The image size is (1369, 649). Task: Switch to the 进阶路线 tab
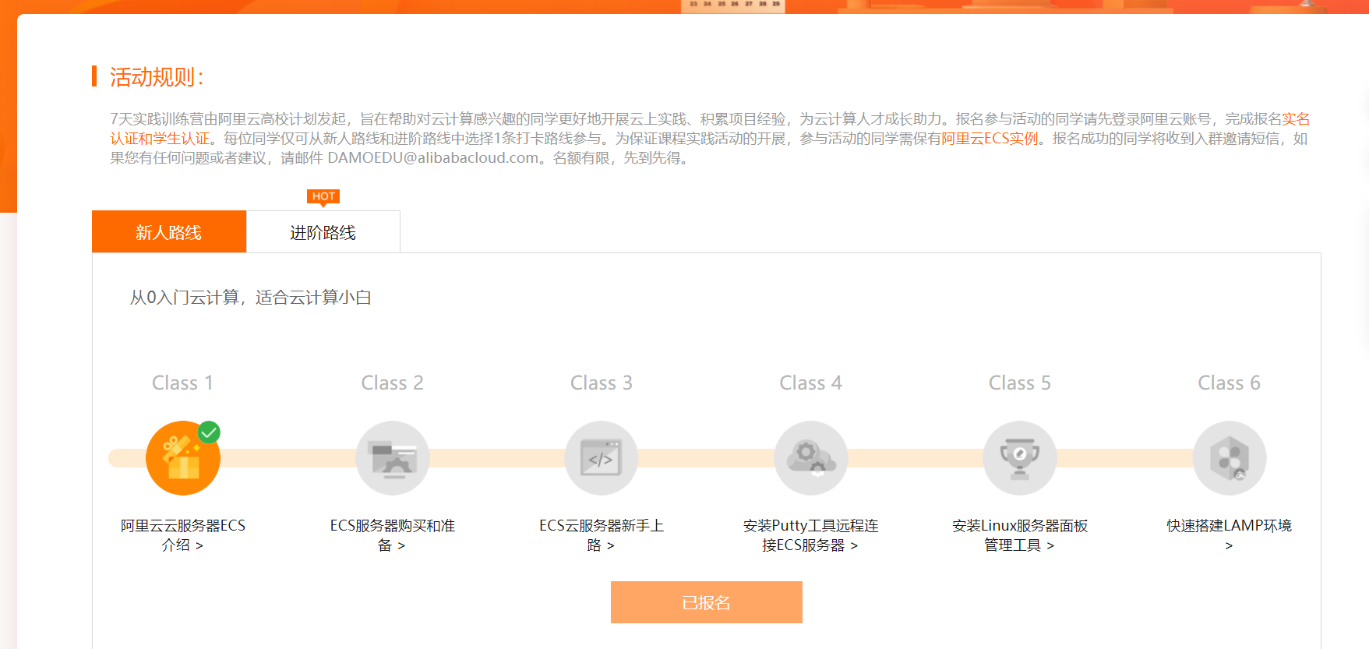pos(323,231)
